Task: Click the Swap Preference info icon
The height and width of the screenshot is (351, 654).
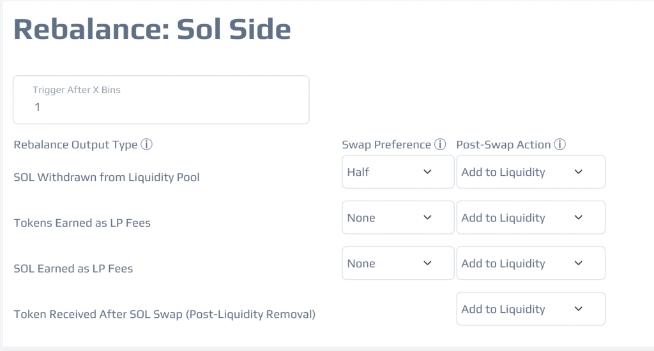Action: point(440,145)
